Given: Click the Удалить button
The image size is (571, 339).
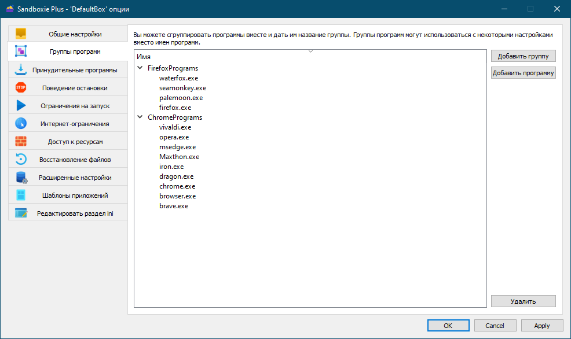Looking at the screenshot, I should click(x=524, y=301).
